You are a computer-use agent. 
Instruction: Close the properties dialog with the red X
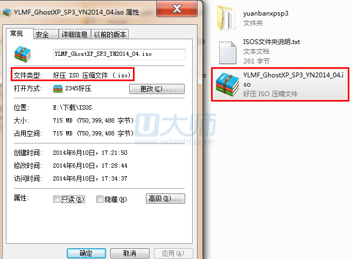coord(177,9)
